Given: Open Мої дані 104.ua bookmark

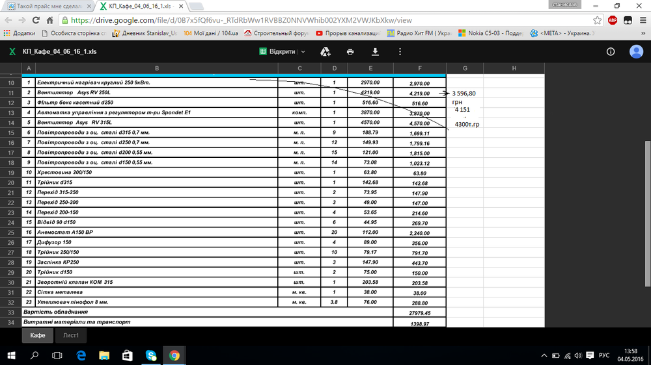Looking at the screenshot, I should (x=211, y=33).
